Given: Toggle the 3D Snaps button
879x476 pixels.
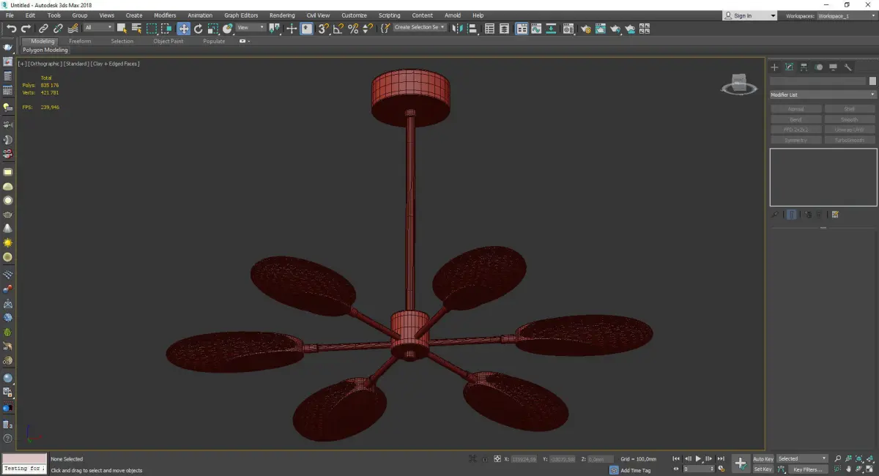Looking at the screenshot, I should click(323, 29).
